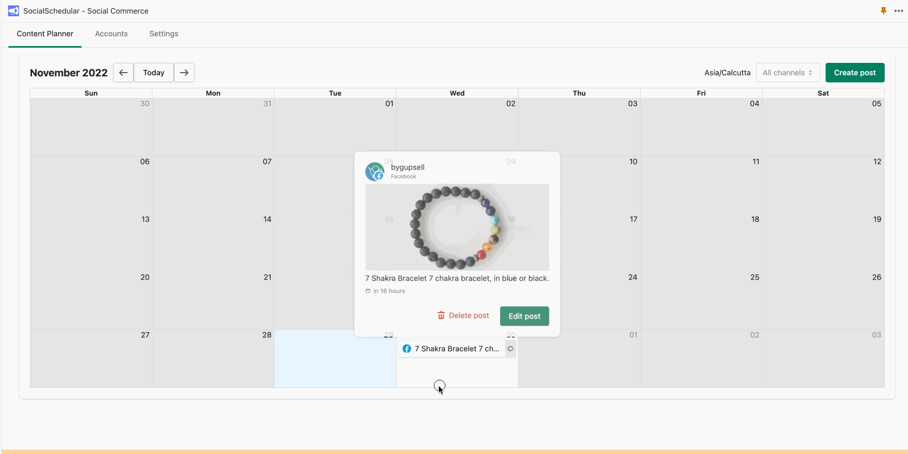Select the November 29 calendar cell
908x454 pixels.
[335, 359]
